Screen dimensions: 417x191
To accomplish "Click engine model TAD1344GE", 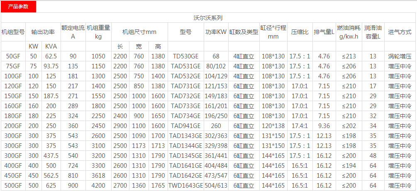I will coord(185,146).
